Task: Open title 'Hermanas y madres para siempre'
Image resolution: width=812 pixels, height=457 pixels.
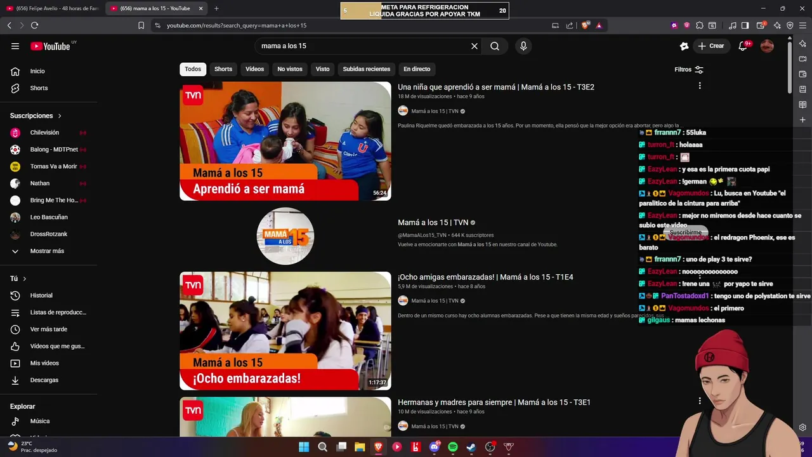Action: (494, 402)
